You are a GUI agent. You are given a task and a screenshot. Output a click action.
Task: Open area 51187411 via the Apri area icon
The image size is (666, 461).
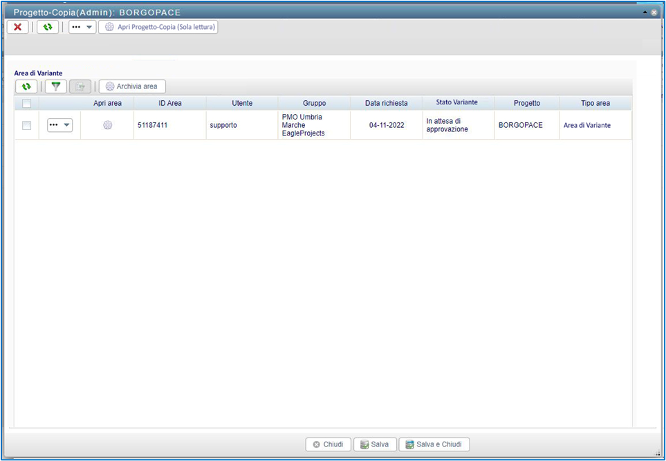pos(107,125)
